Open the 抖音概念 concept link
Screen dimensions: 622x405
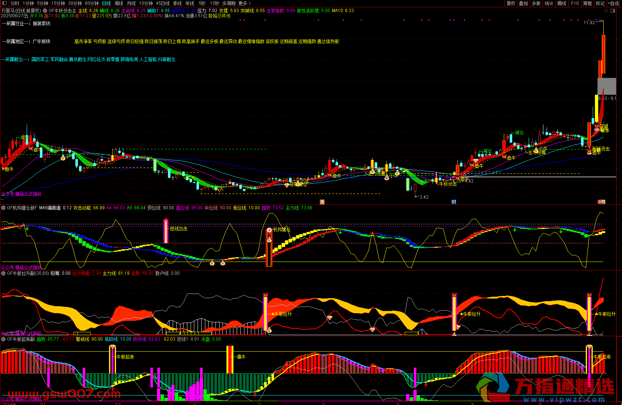click(167, 59)
